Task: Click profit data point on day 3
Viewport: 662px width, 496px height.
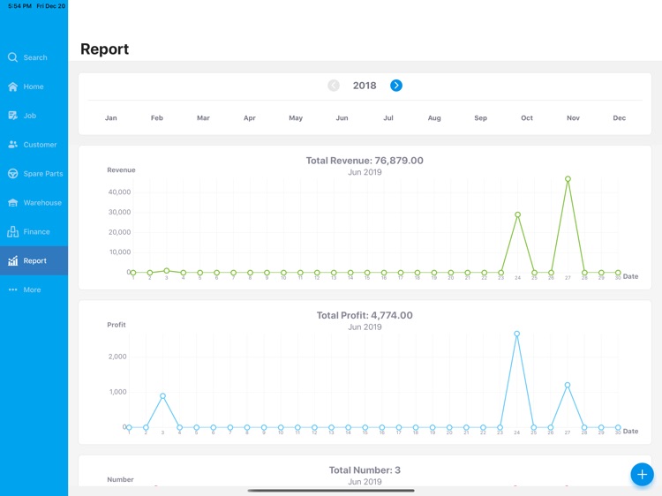Action: pyautogui.click(x=162, y=396)
